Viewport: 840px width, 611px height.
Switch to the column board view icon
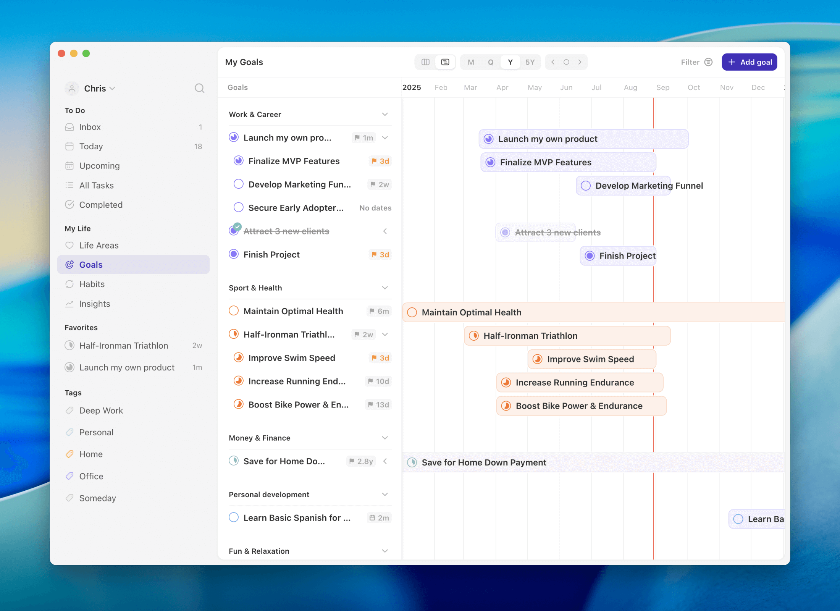[x=425, y=62]
